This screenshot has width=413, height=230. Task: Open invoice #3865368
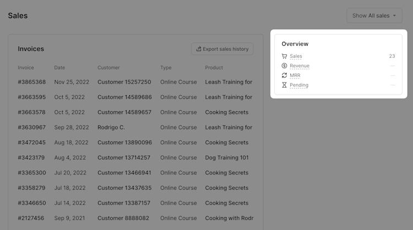[x=32, y=82]
